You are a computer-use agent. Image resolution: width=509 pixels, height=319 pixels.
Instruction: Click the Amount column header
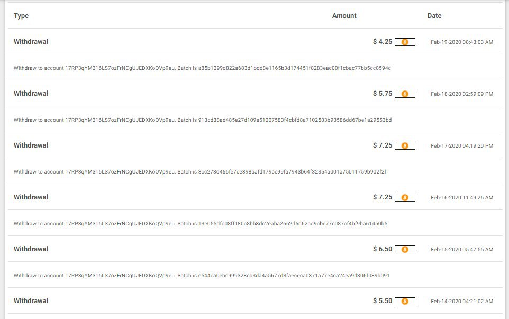point(344,16)
